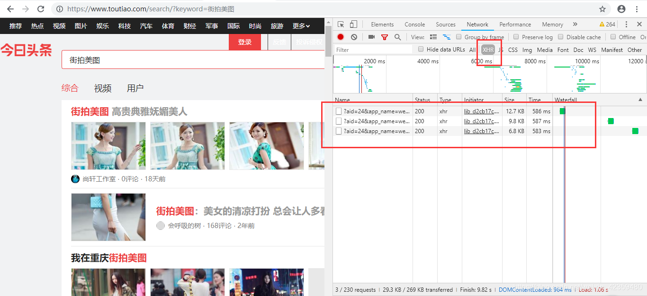Click the red 登录 login button
This screenshot has height=296, width=647.
click(245, 42)
